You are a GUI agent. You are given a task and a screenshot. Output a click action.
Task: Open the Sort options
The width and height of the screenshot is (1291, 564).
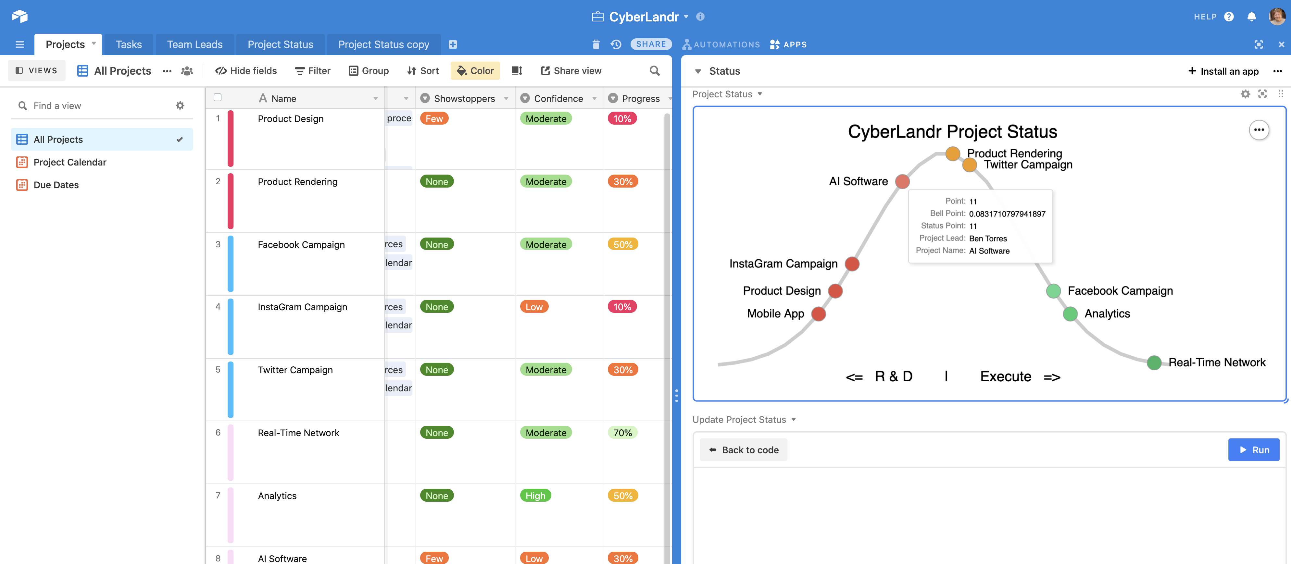[x=422, y=71]
